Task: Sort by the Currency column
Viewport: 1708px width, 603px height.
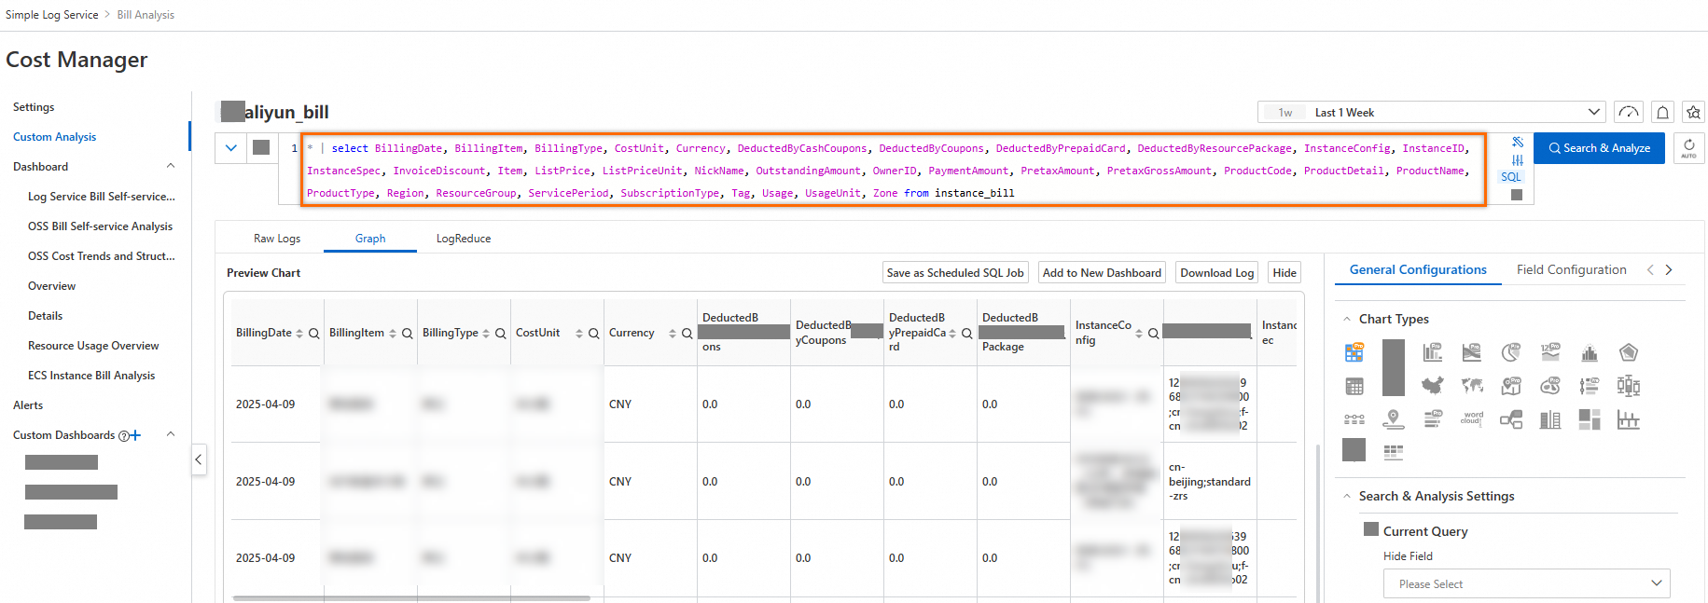Action: point(673,334)
